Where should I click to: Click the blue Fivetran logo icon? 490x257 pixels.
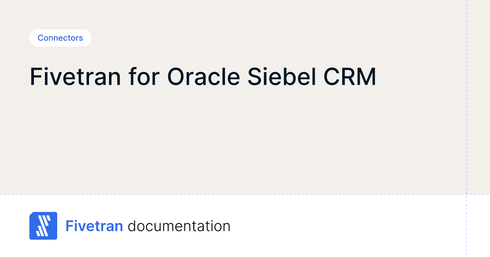(x=43, y=226)
